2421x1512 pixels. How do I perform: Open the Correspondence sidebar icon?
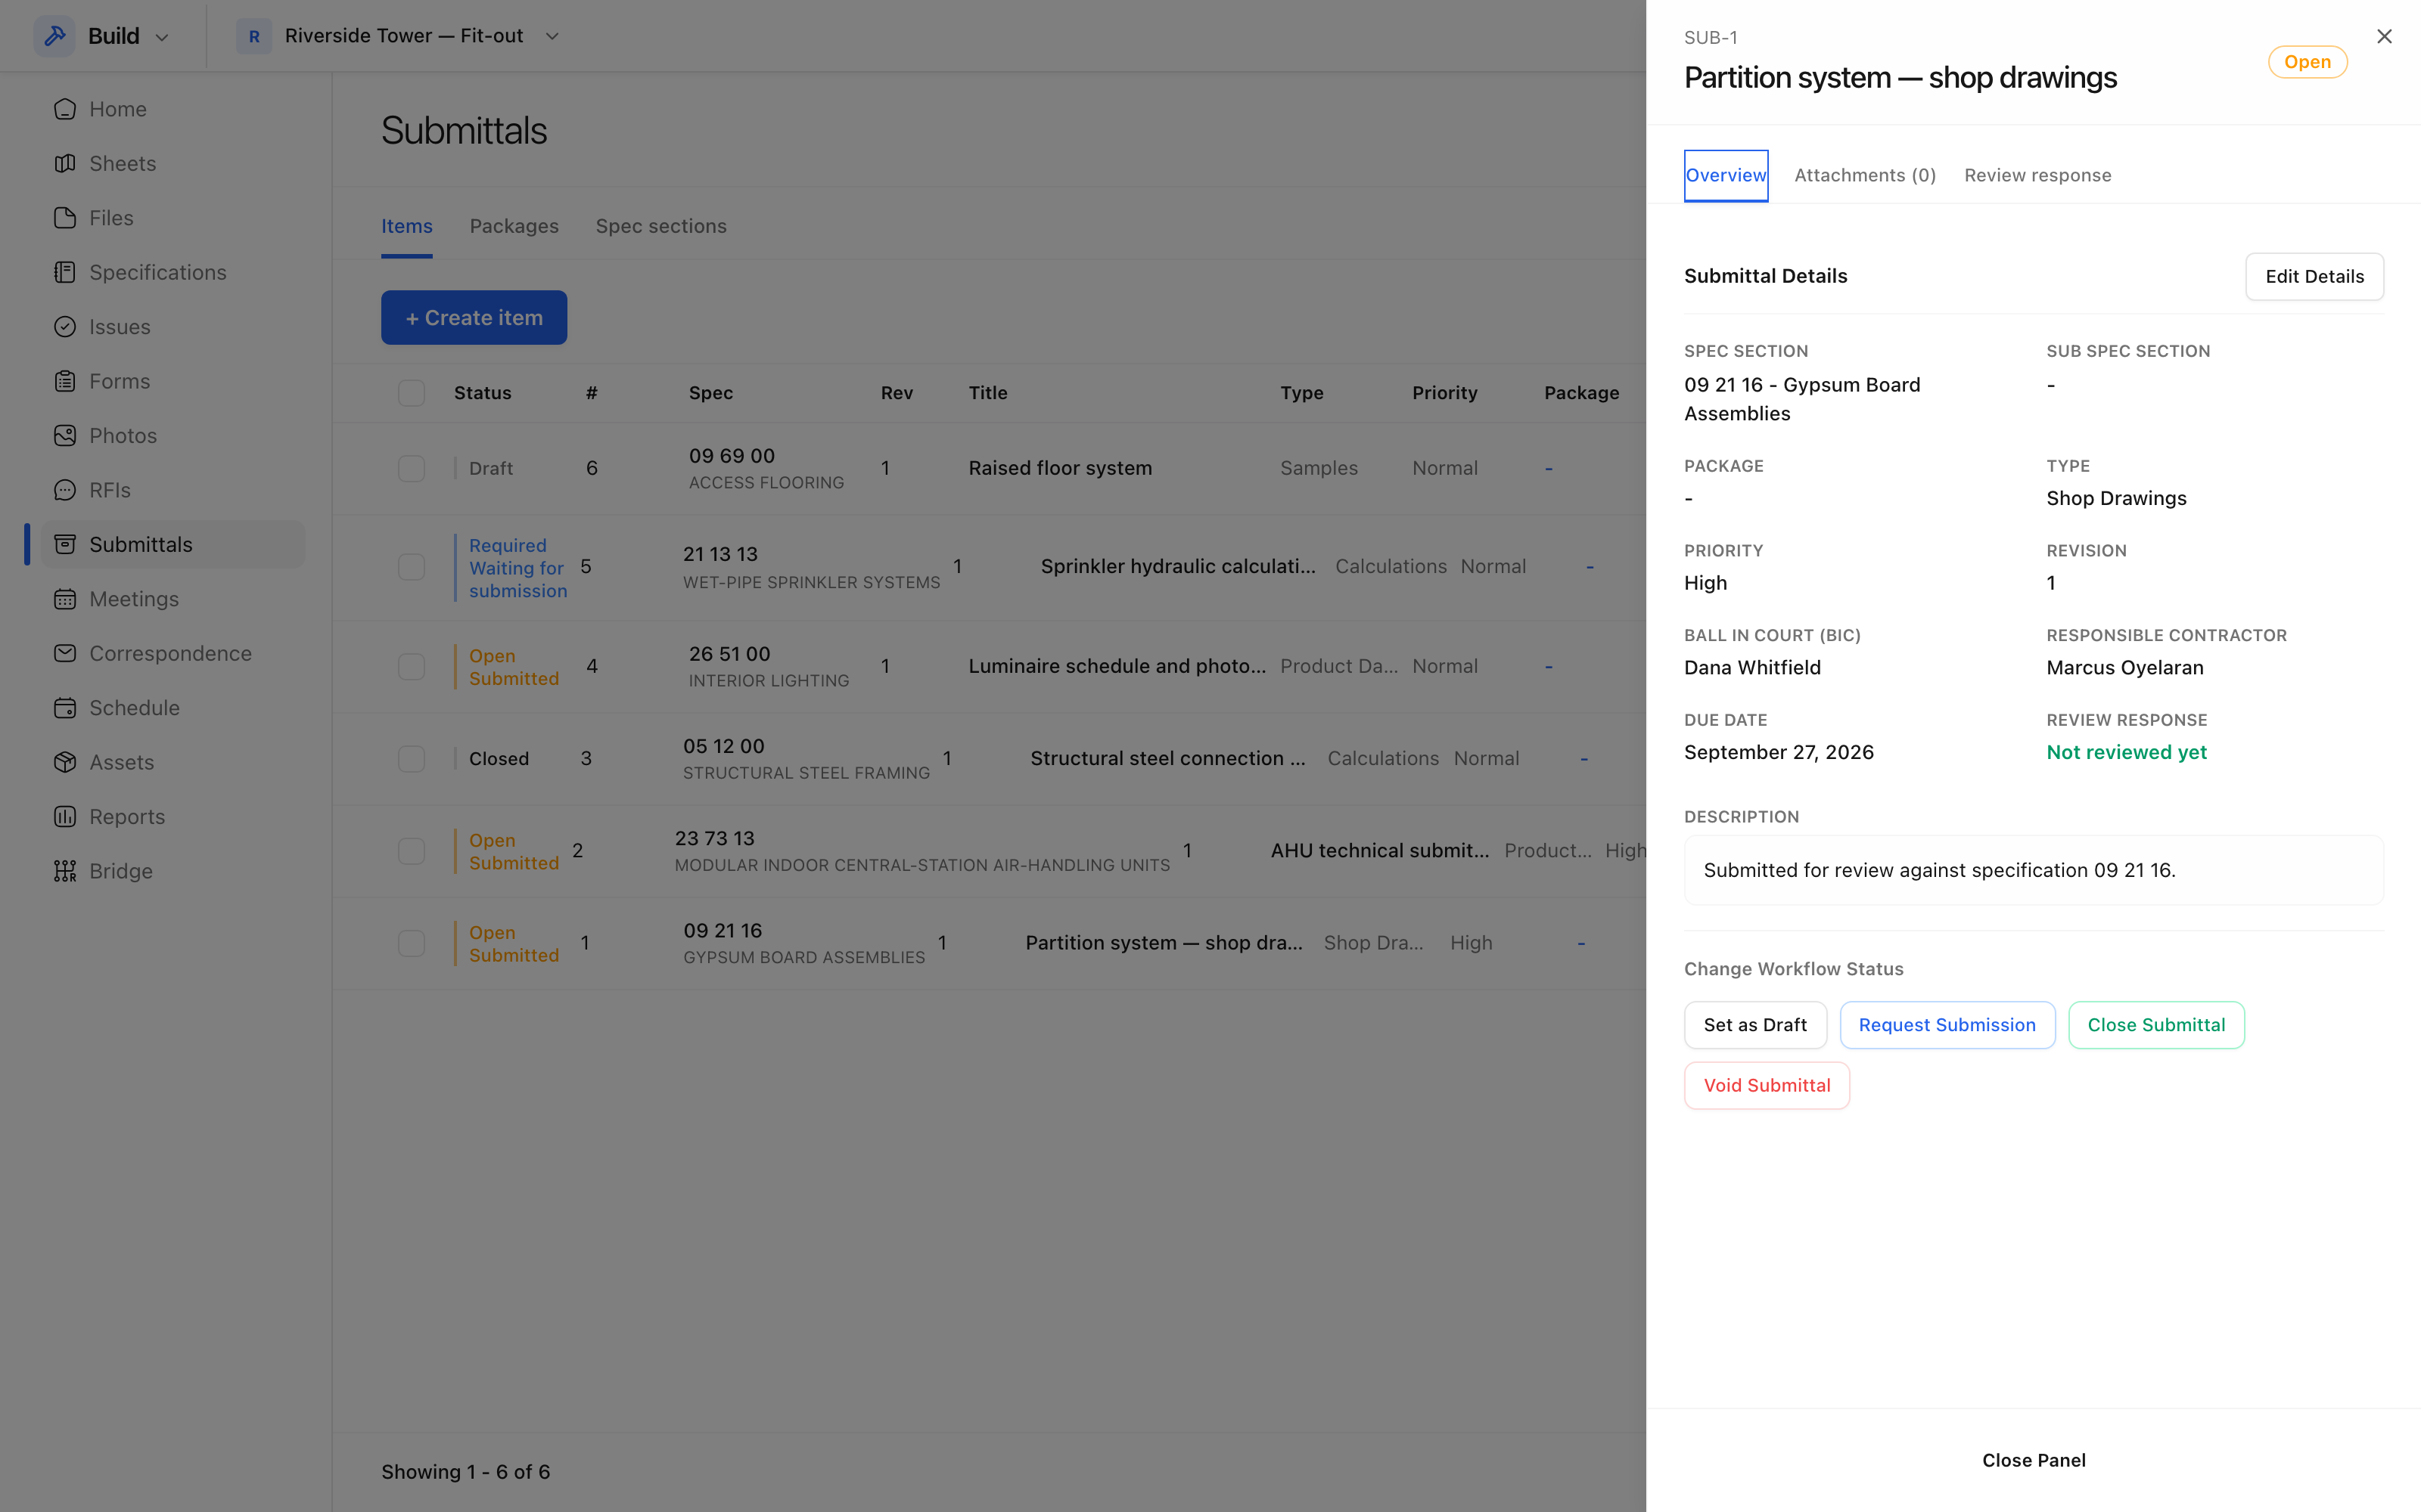coord(65,653)
